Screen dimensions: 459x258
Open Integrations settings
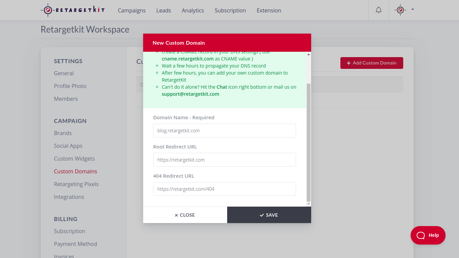coord(69,197)
